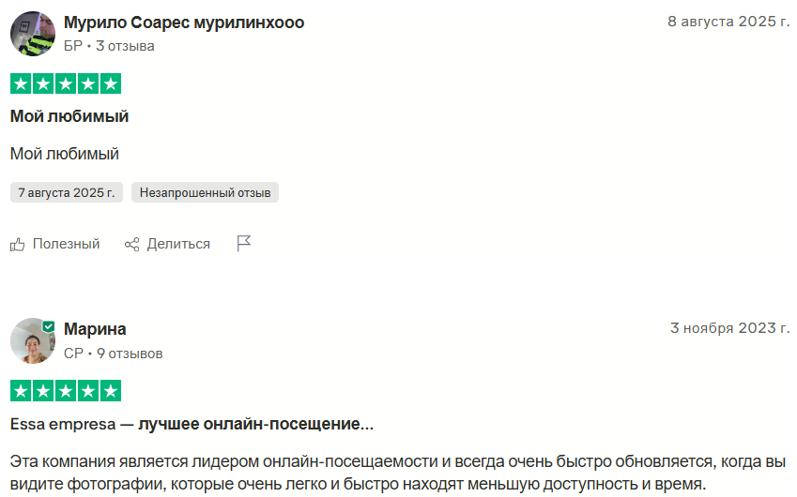Open Марина's profile avatar
Image resolution: width=797 pixels, height=497 pixels.
coord(32,340)
